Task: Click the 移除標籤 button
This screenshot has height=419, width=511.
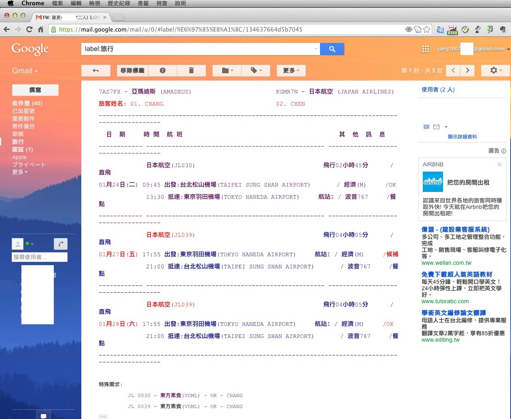Action: coord(133,70)
